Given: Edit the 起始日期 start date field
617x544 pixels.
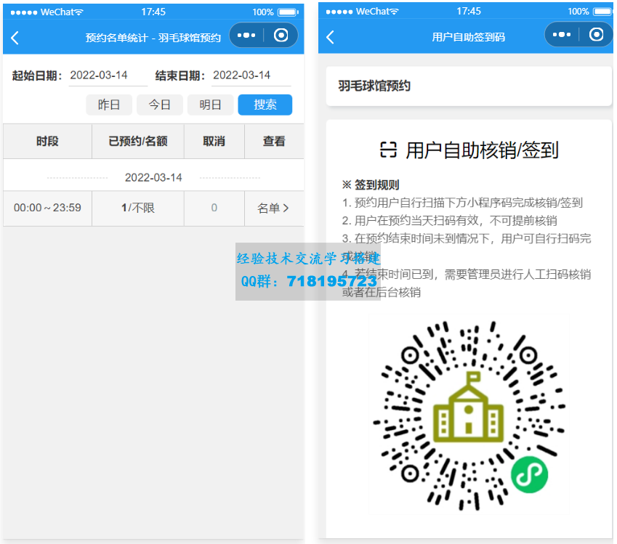Looking at the screenshot, I should (x=108, y=75).
